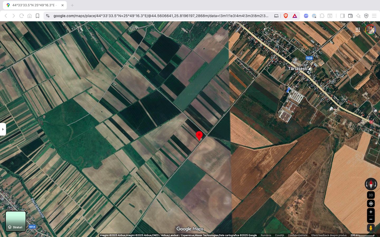Zoom in with the plus button
The height and width of the screenshot is (237, 380).
[x=371, y=212]
